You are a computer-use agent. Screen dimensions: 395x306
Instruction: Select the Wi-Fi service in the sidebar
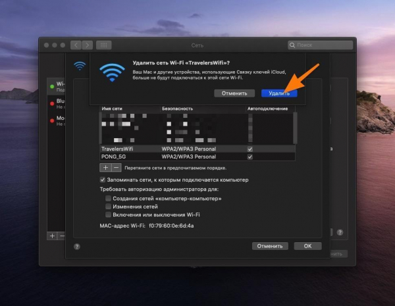pos(57,86)
